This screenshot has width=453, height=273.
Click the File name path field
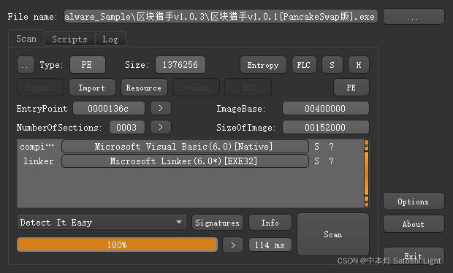pos(221,17)
